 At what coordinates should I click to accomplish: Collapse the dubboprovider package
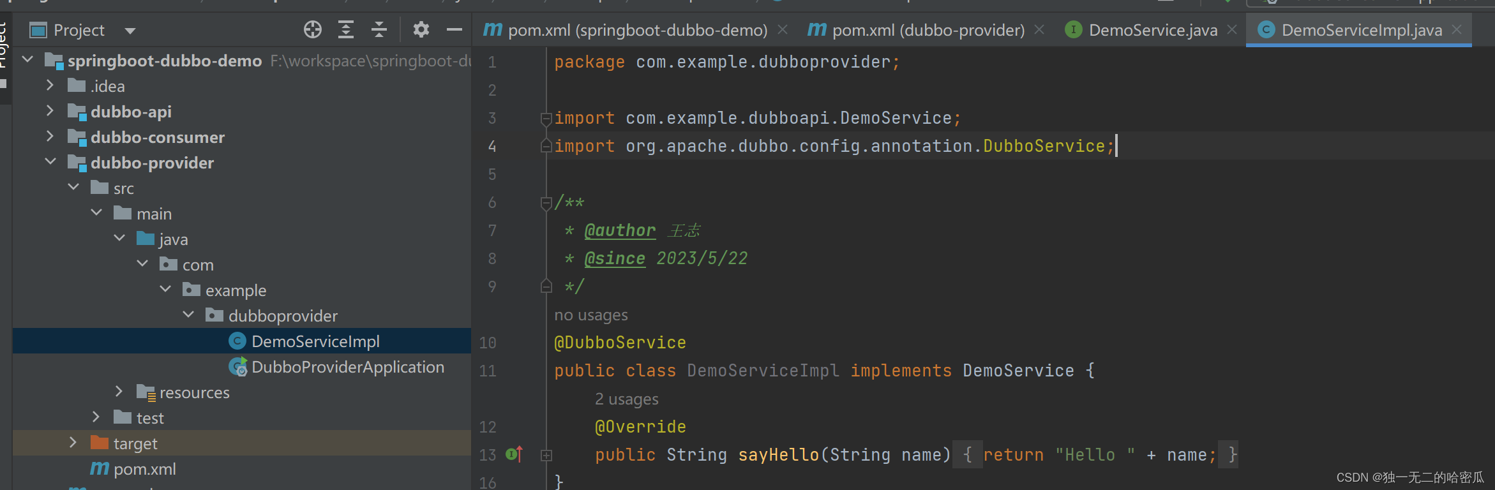coord(188,315)
